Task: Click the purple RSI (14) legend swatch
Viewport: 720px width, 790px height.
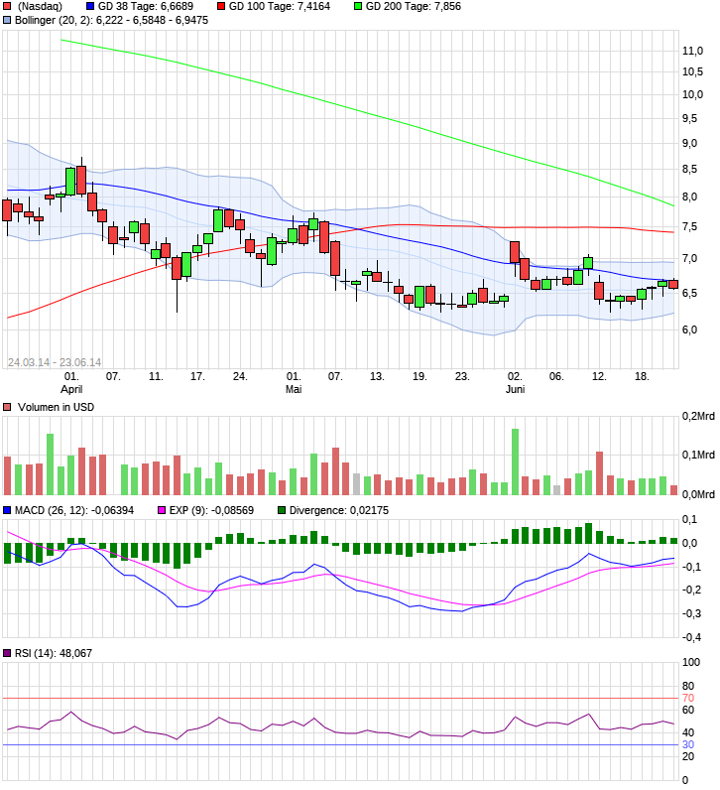Action: click(x=7, y=653)
